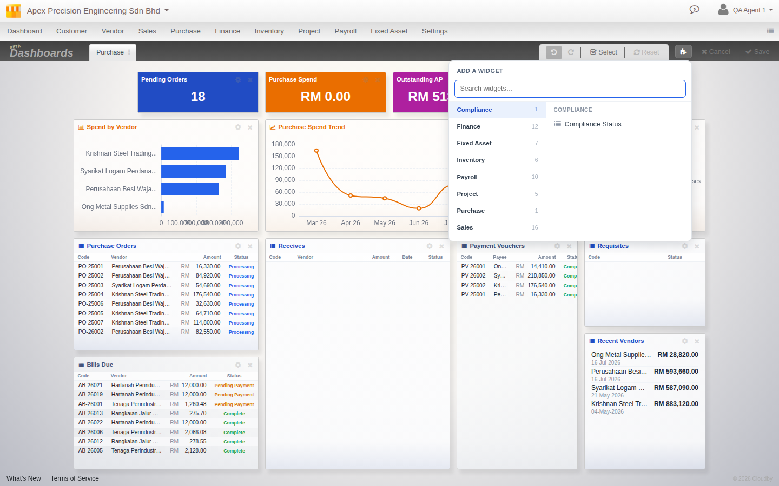Image resolution: width=779 pixels, height=486 pixels.
Task: Click the redo icon in dashboard toolbar
Action: [571, 52]
